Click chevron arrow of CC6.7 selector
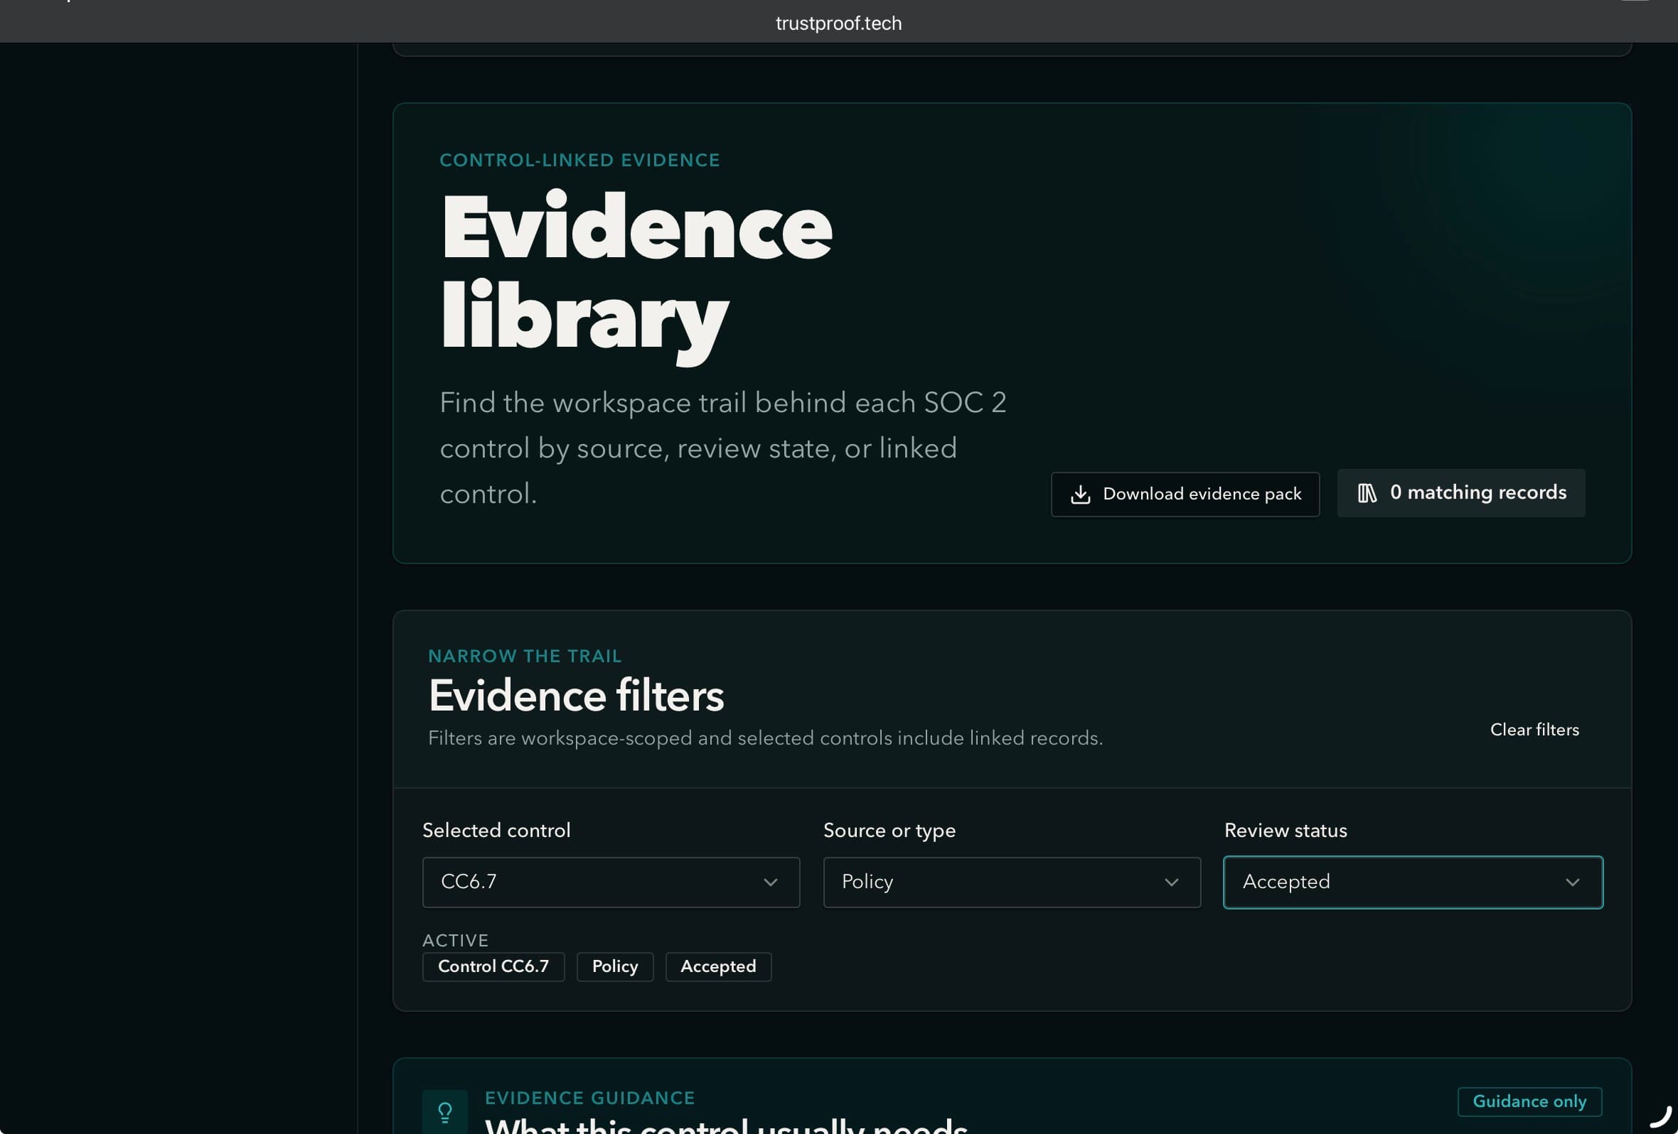 pyautogui.click(x=771, y=882)
